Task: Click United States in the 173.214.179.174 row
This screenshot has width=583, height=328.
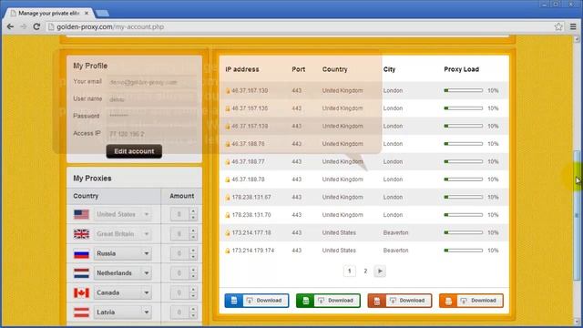Action: [339, 251]
